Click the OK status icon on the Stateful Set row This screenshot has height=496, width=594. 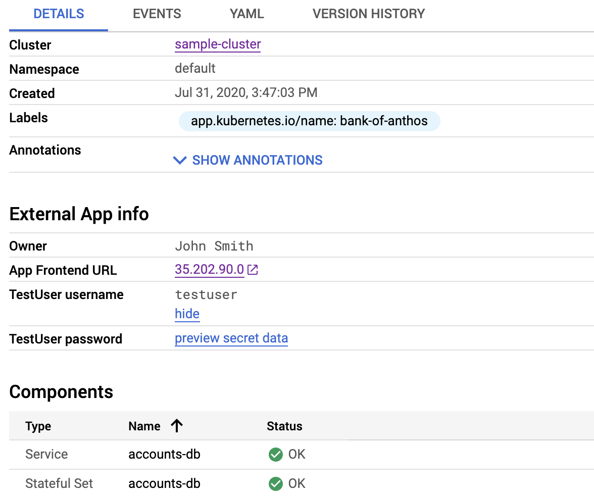pos(275,483)
